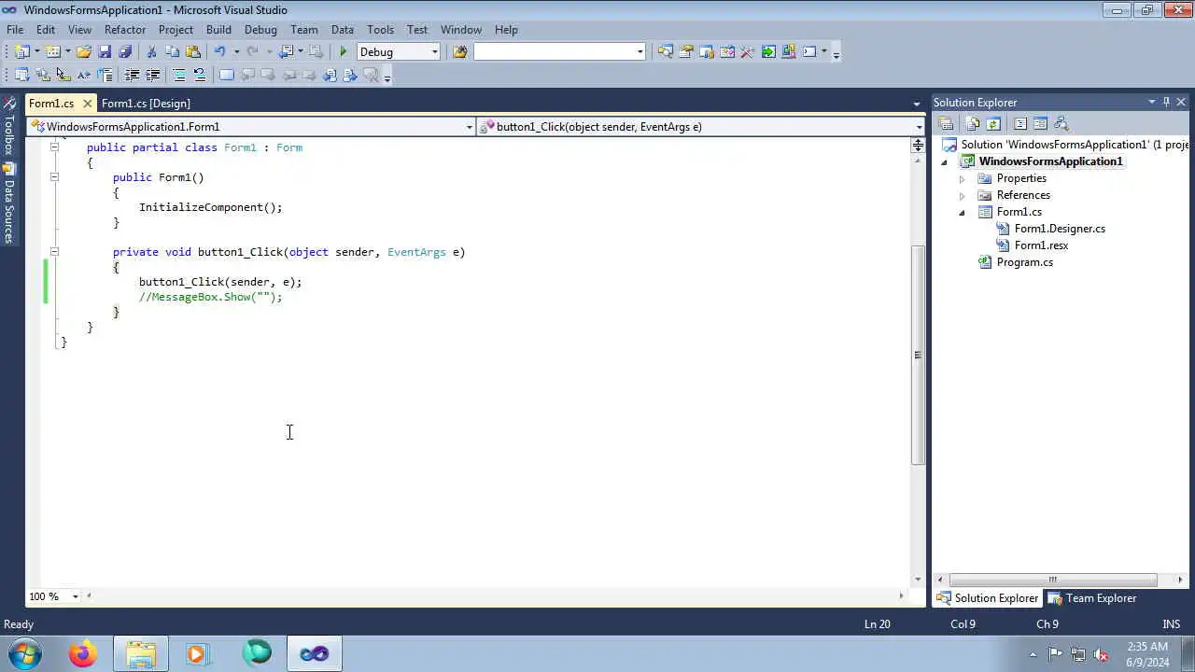Open Firefox from the Windows taskbar
The height and width of the screenshot is (672, 1195).
(82, 653)
